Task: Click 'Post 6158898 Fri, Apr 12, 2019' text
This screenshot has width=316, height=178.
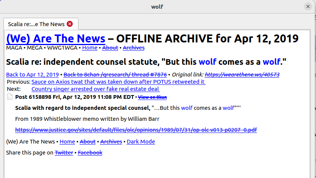Action: pos(56,97)
